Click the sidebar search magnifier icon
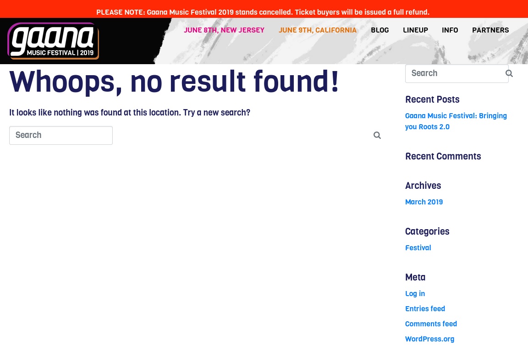This screenshot has height=352, width=528. click(509, 73)
